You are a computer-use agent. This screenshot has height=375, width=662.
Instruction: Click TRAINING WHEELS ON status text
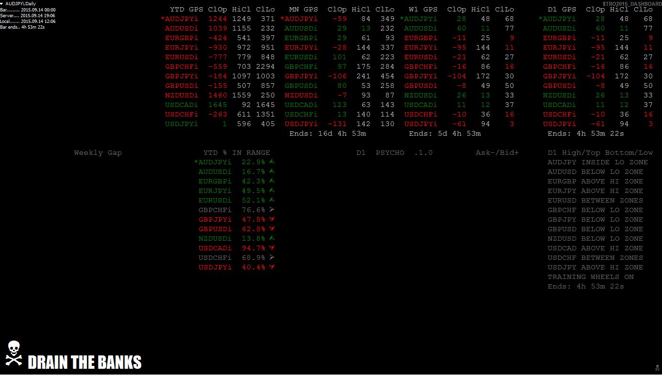(591, 277)
